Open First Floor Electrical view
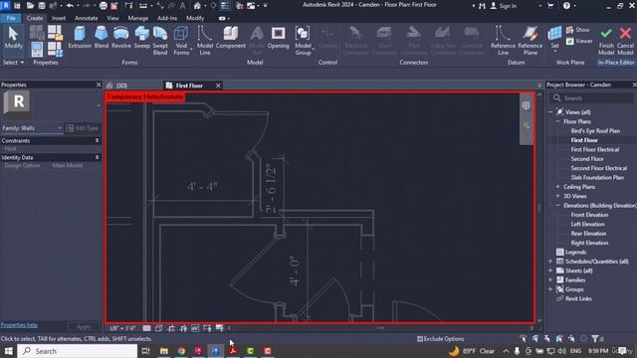 (x=595, y=149)
